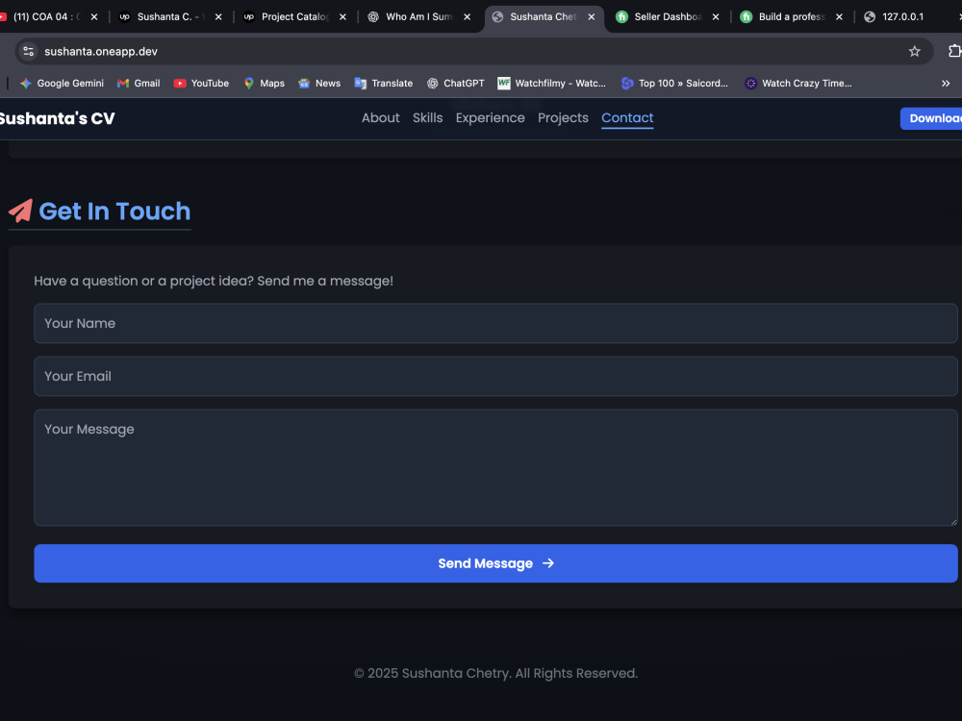Screen dimensions: 962x721
Task: Open the YouTube bookmark
Action: [x=201, y=84]
